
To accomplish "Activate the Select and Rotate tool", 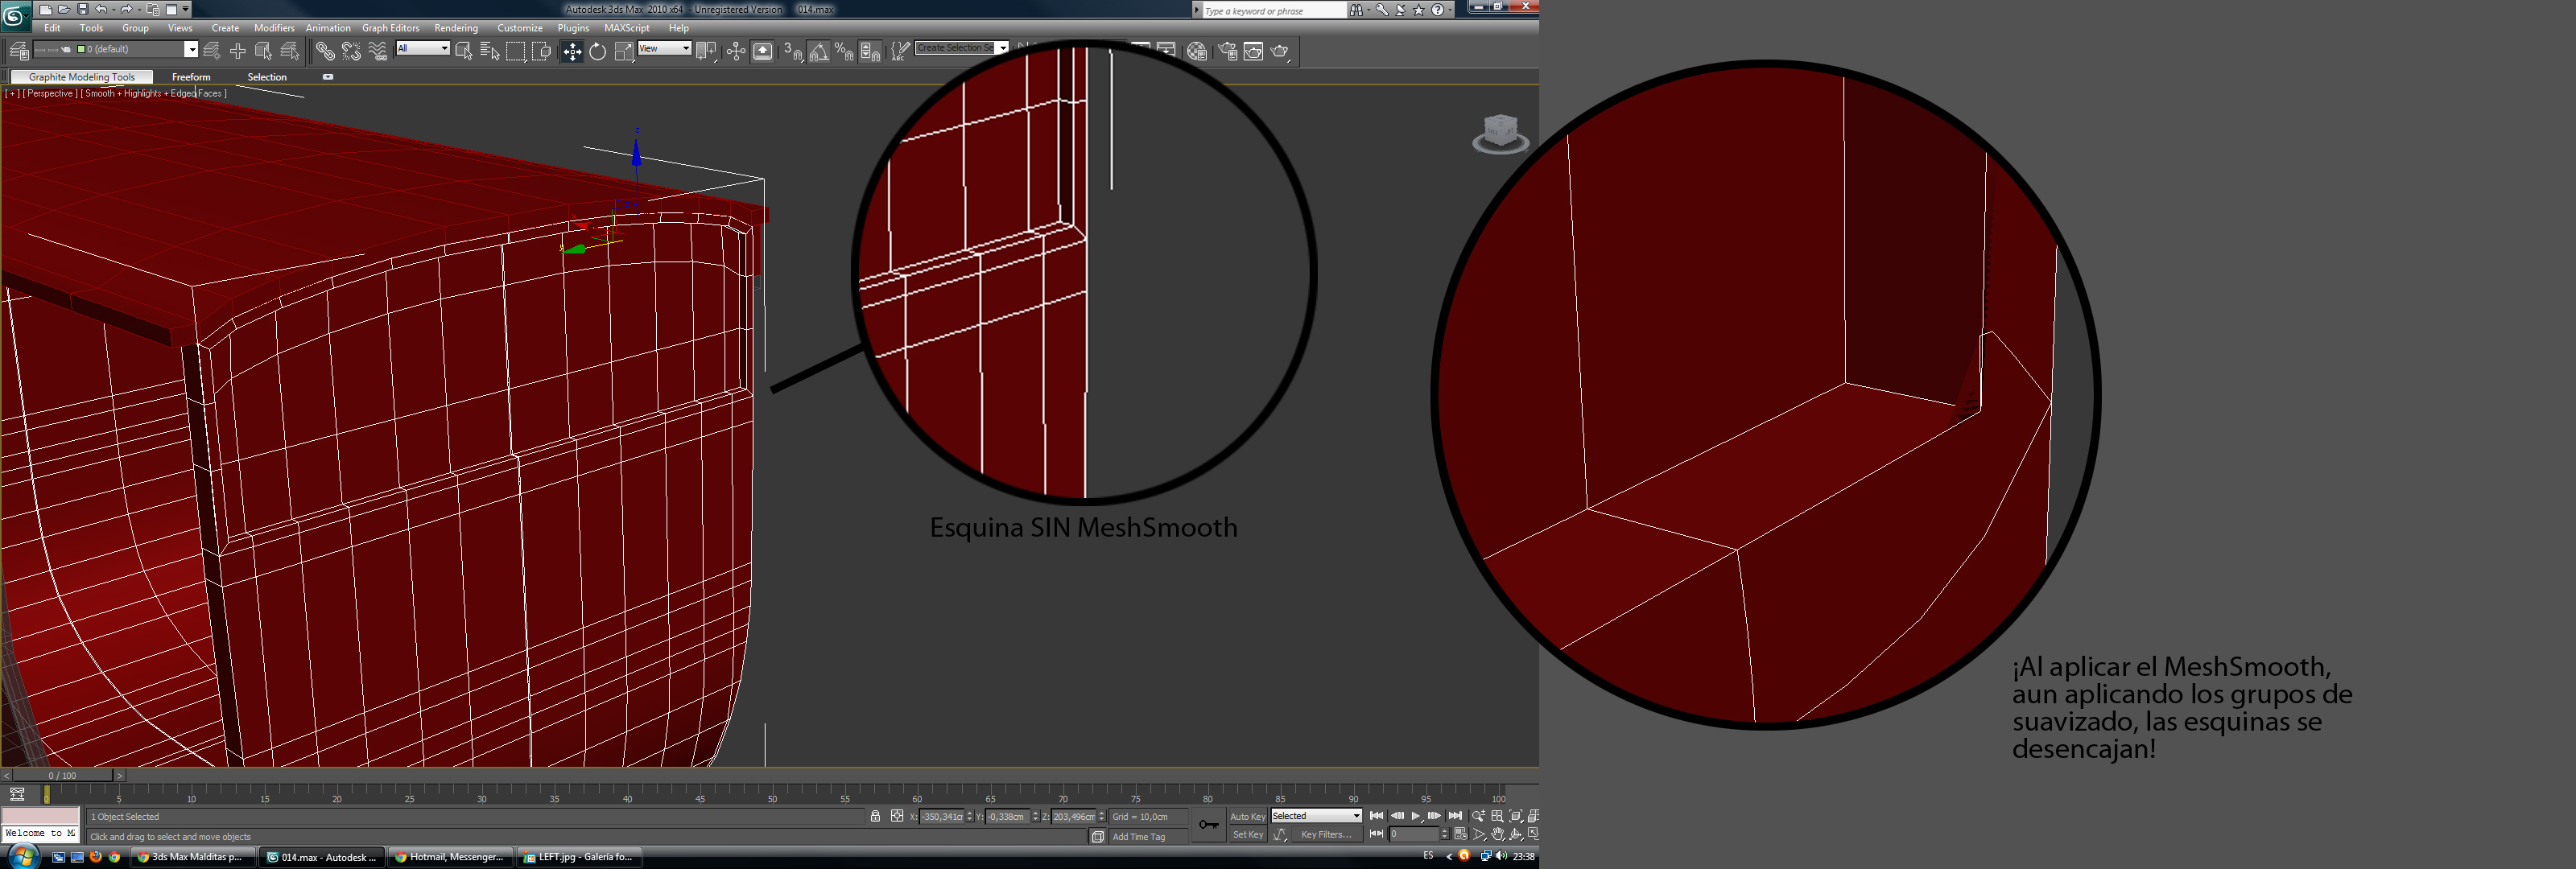I will tap(597, 52).
